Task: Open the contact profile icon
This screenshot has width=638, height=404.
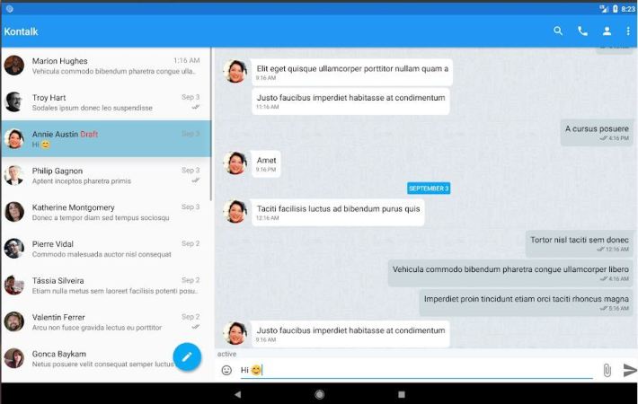Action: (607, 31)
